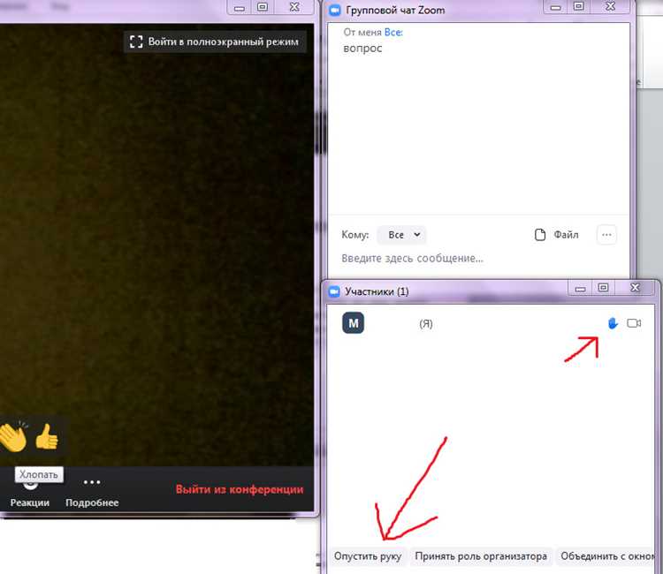The image size is (663, 574).
Task: Click the Все recipient link in chat message
Action: (x=393, y=33)
